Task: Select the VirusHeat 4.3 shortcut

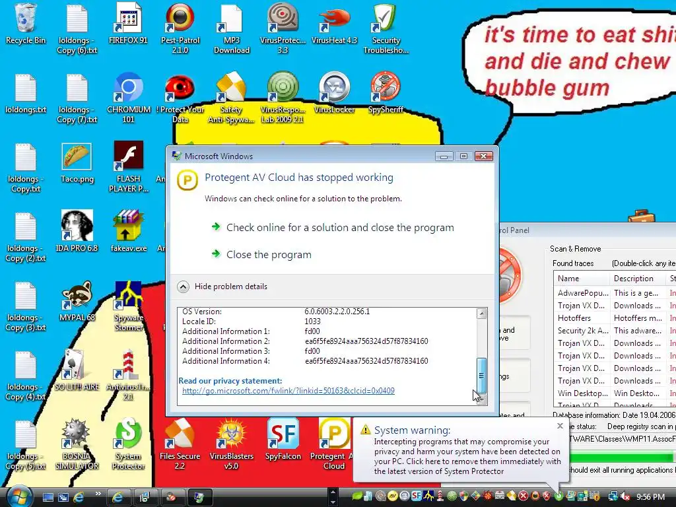Action: 335,24
